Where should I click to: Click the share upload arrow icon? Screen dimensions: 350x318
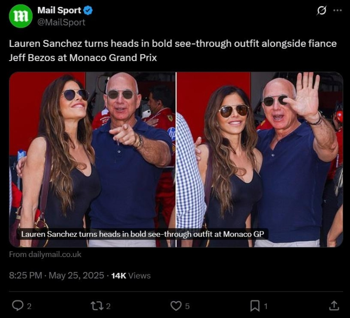334,306
